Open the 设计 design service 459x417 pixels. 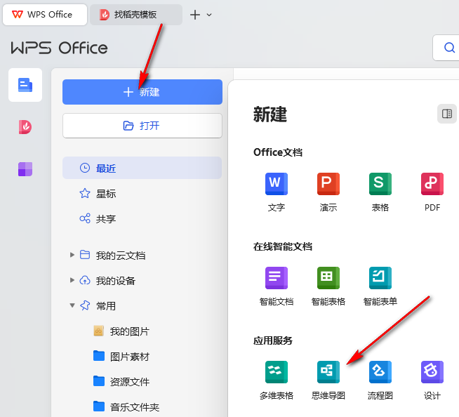point(432,380)
